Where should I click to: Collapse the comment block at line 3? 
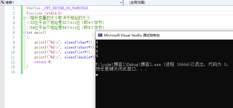pyautogui.click(x=24, y=18)
